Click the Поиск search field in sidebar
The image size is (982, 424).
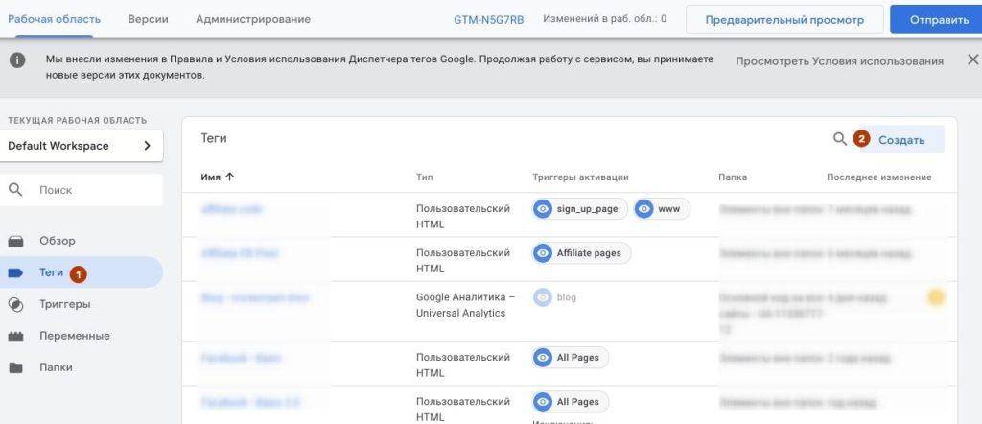pyautogui.click(x=82, y=190)
